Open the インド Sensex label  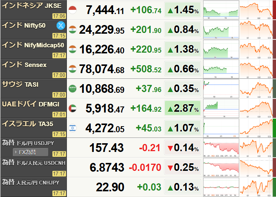click(24, 65)
